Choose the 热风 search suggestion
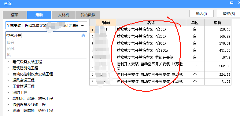240x116 pixels. point(11,49)
